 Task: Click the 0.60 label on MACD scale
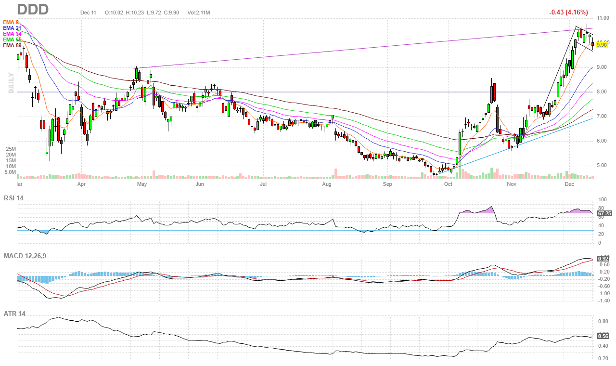click(603, 264)
